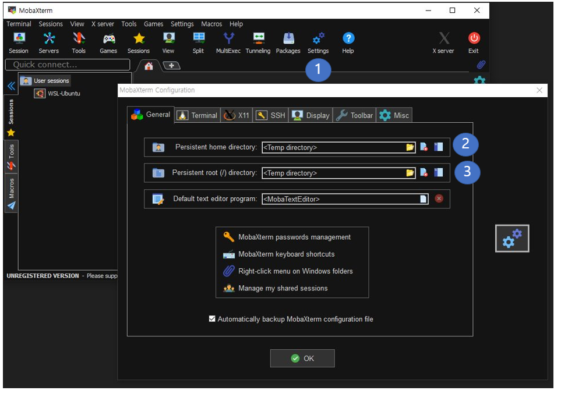The image size is (561, 394).
Task: Open the View menu in menu bar
Action: click(x=77, y=24)
